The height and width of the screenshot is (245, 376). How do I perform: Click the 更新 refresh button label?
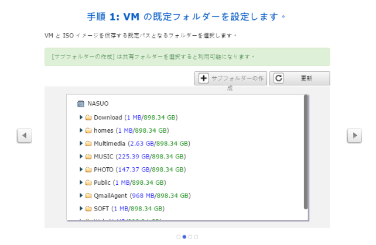coord(306,78)
